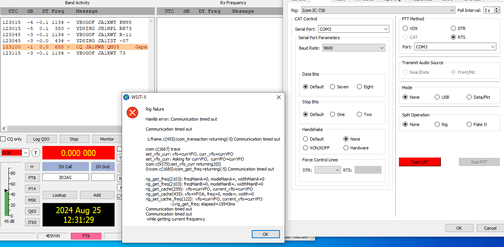
Task: Click the pink FT8 status bar indicator
Action: tap(86, 236)
